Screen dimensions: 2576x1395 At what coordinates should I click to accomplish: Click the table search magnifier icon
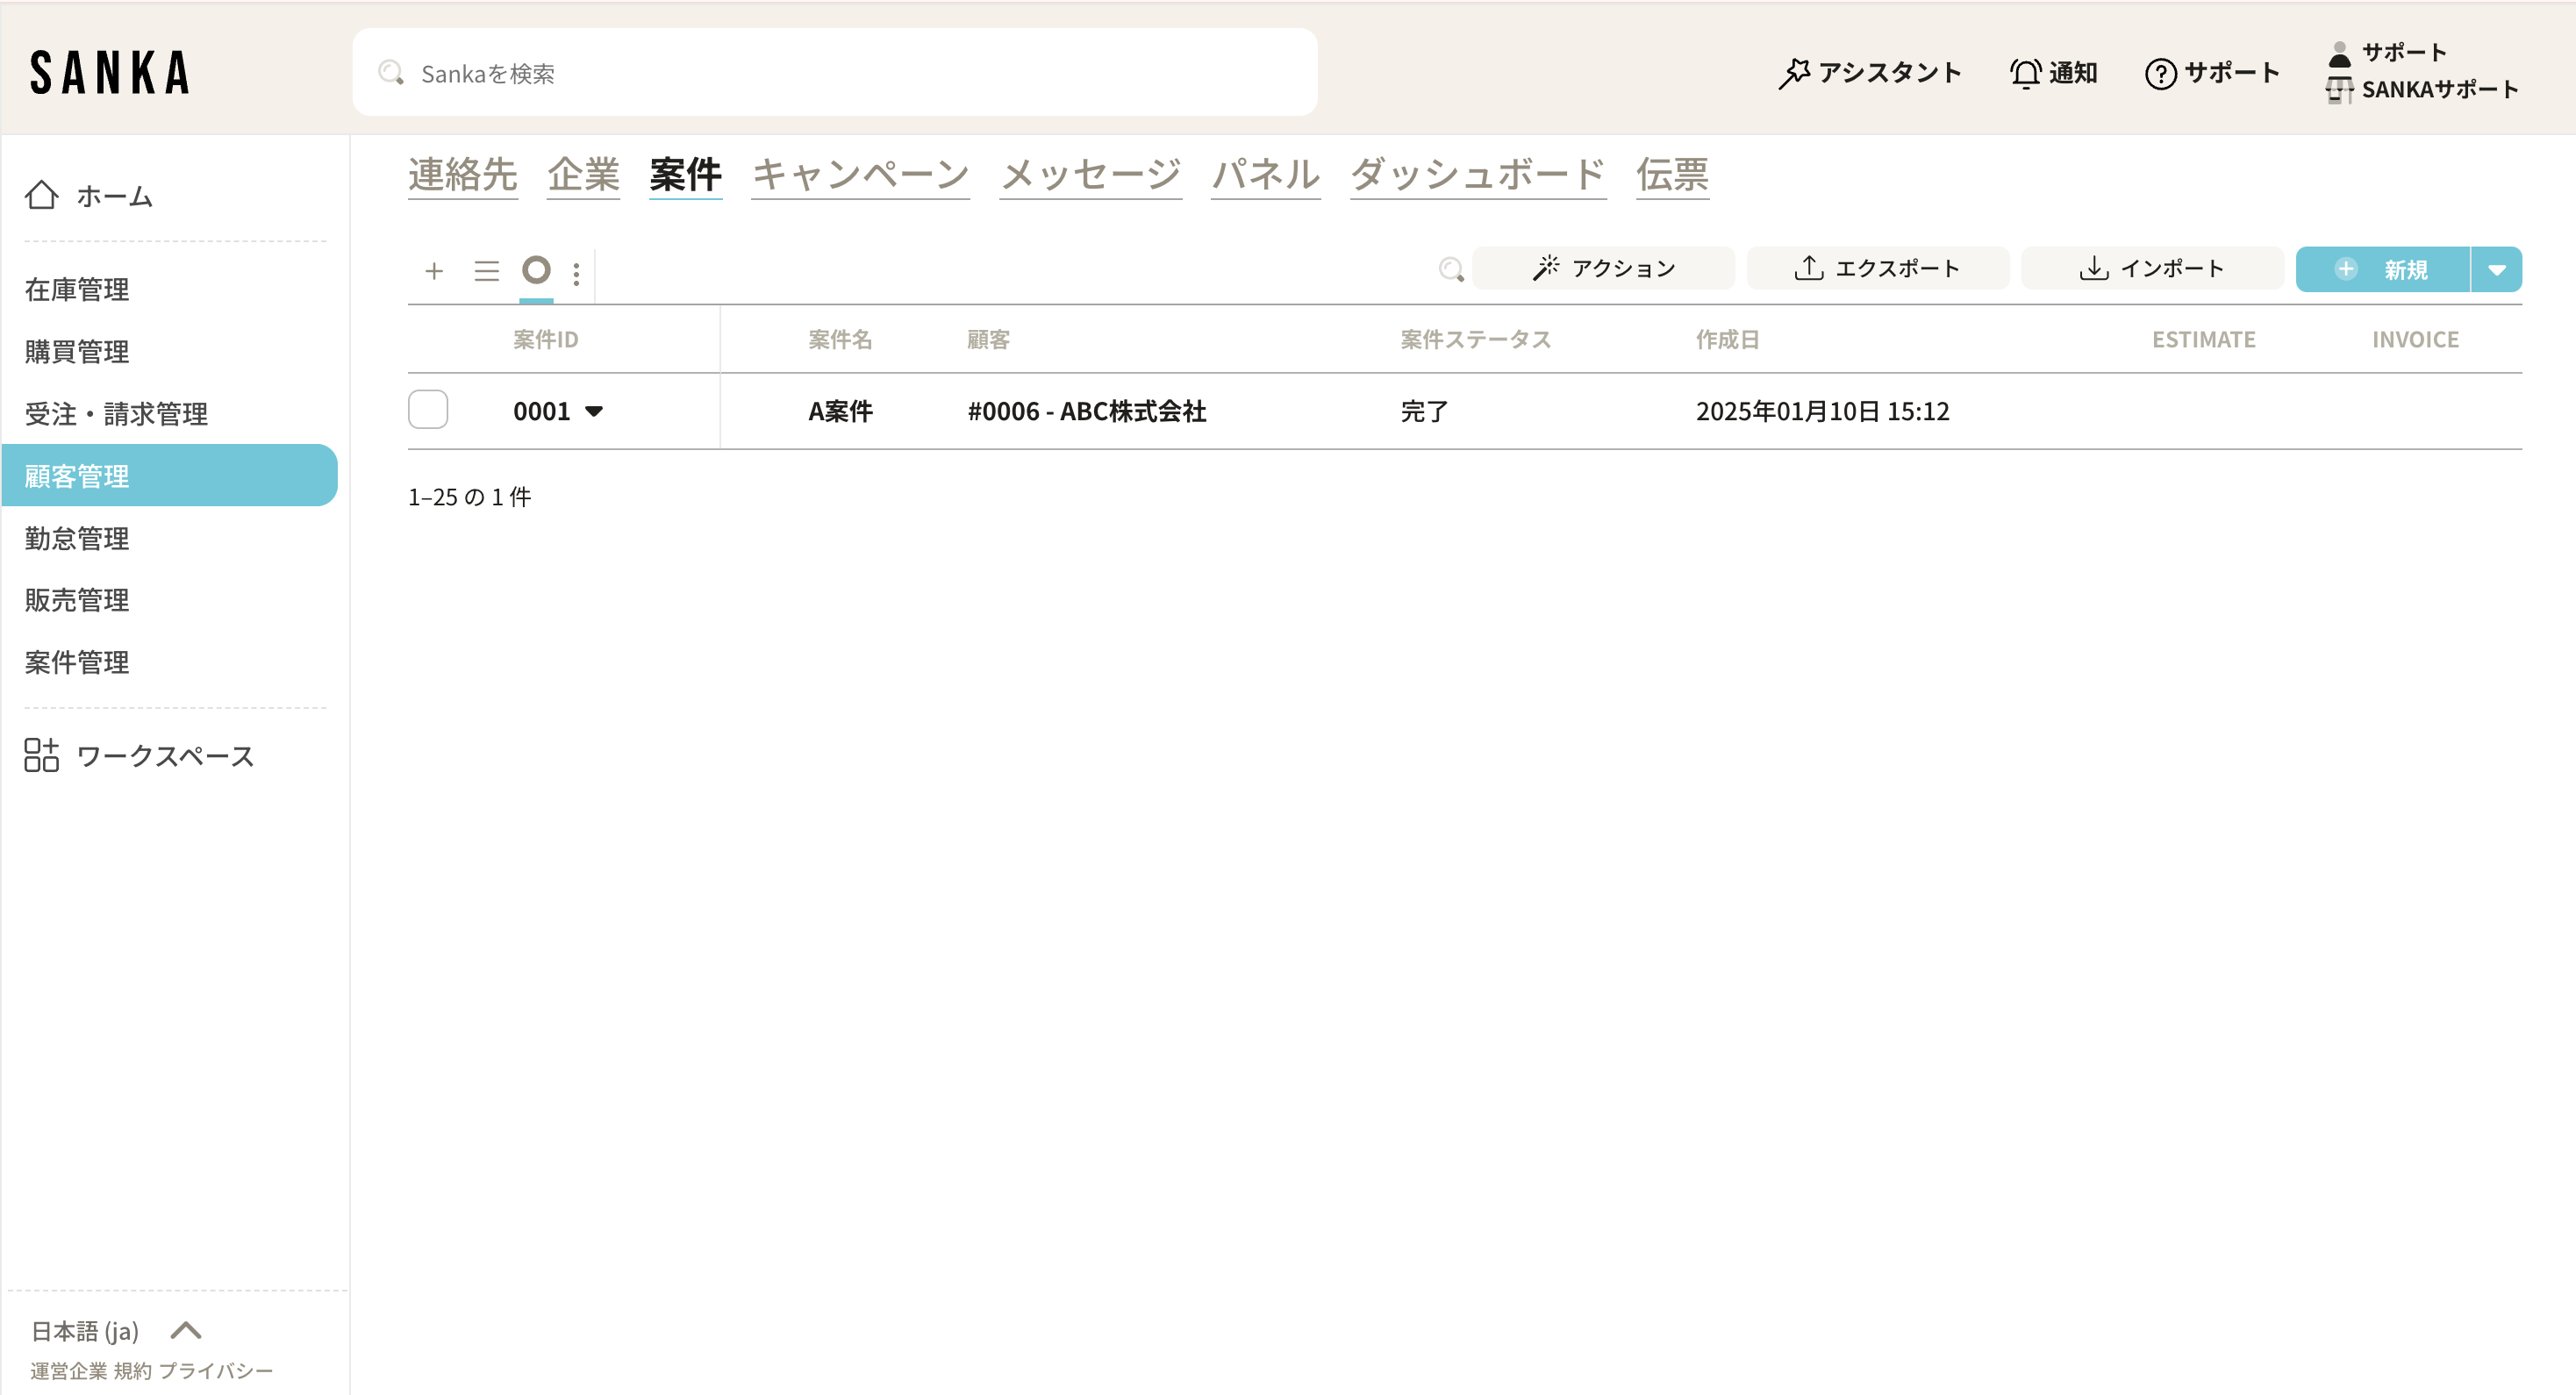1450,269
